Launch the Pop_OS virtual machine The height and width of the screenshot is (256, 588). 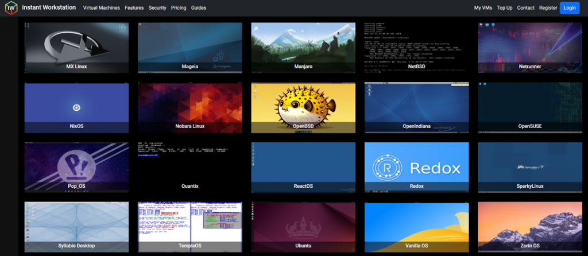[x=76, y=168]
